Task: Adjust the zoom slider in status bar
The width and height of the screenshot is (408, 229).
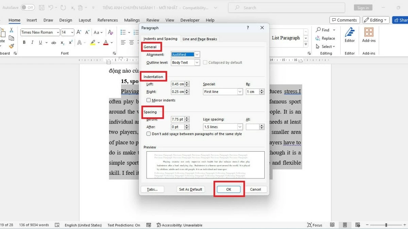Action: coord(387,225)
